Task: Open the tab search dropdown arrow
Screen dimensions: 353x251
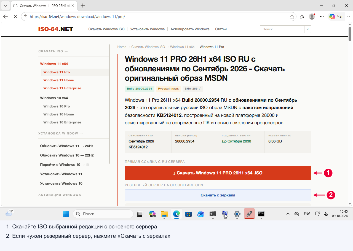Action: (x=5, y=6)
